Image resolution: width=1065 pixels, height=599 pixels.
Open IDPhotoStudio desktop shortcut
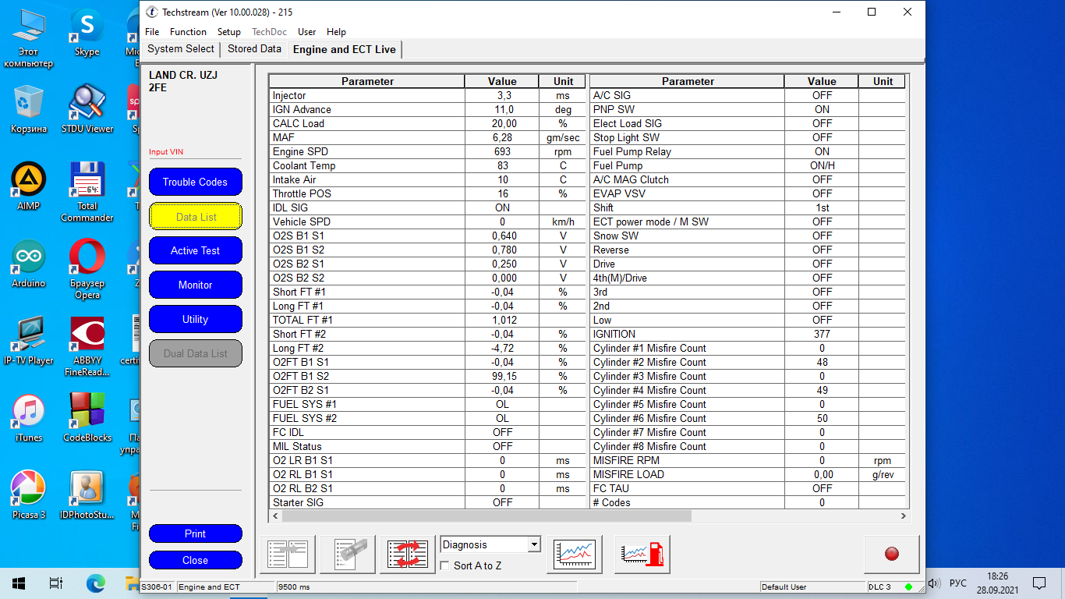click(87, 494)
